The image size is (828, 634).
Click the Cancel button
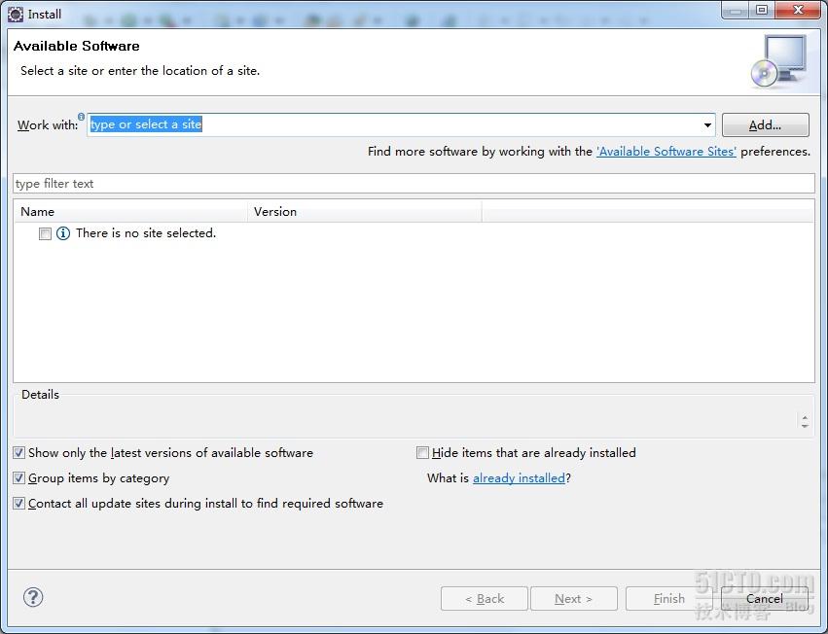click(x=764, y=599)
